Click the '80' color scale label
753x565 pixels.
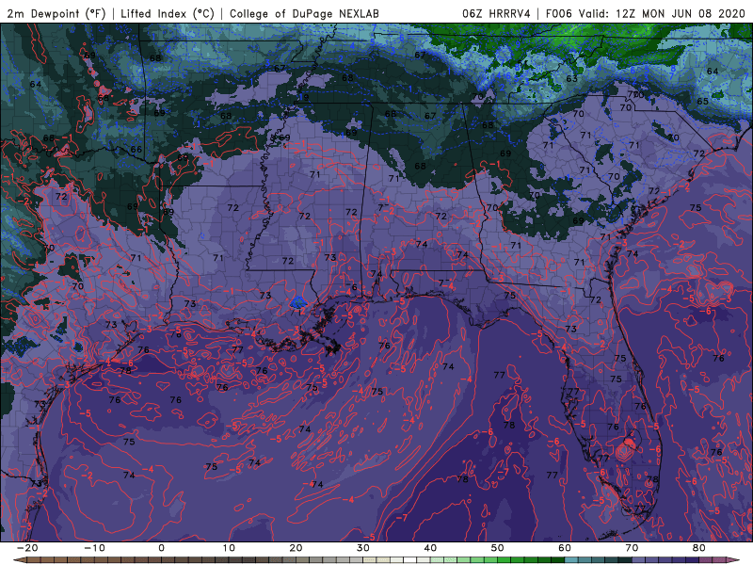point(699,548)
